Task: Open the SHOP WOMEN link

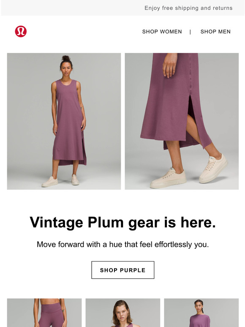Action: coord(162,32)
